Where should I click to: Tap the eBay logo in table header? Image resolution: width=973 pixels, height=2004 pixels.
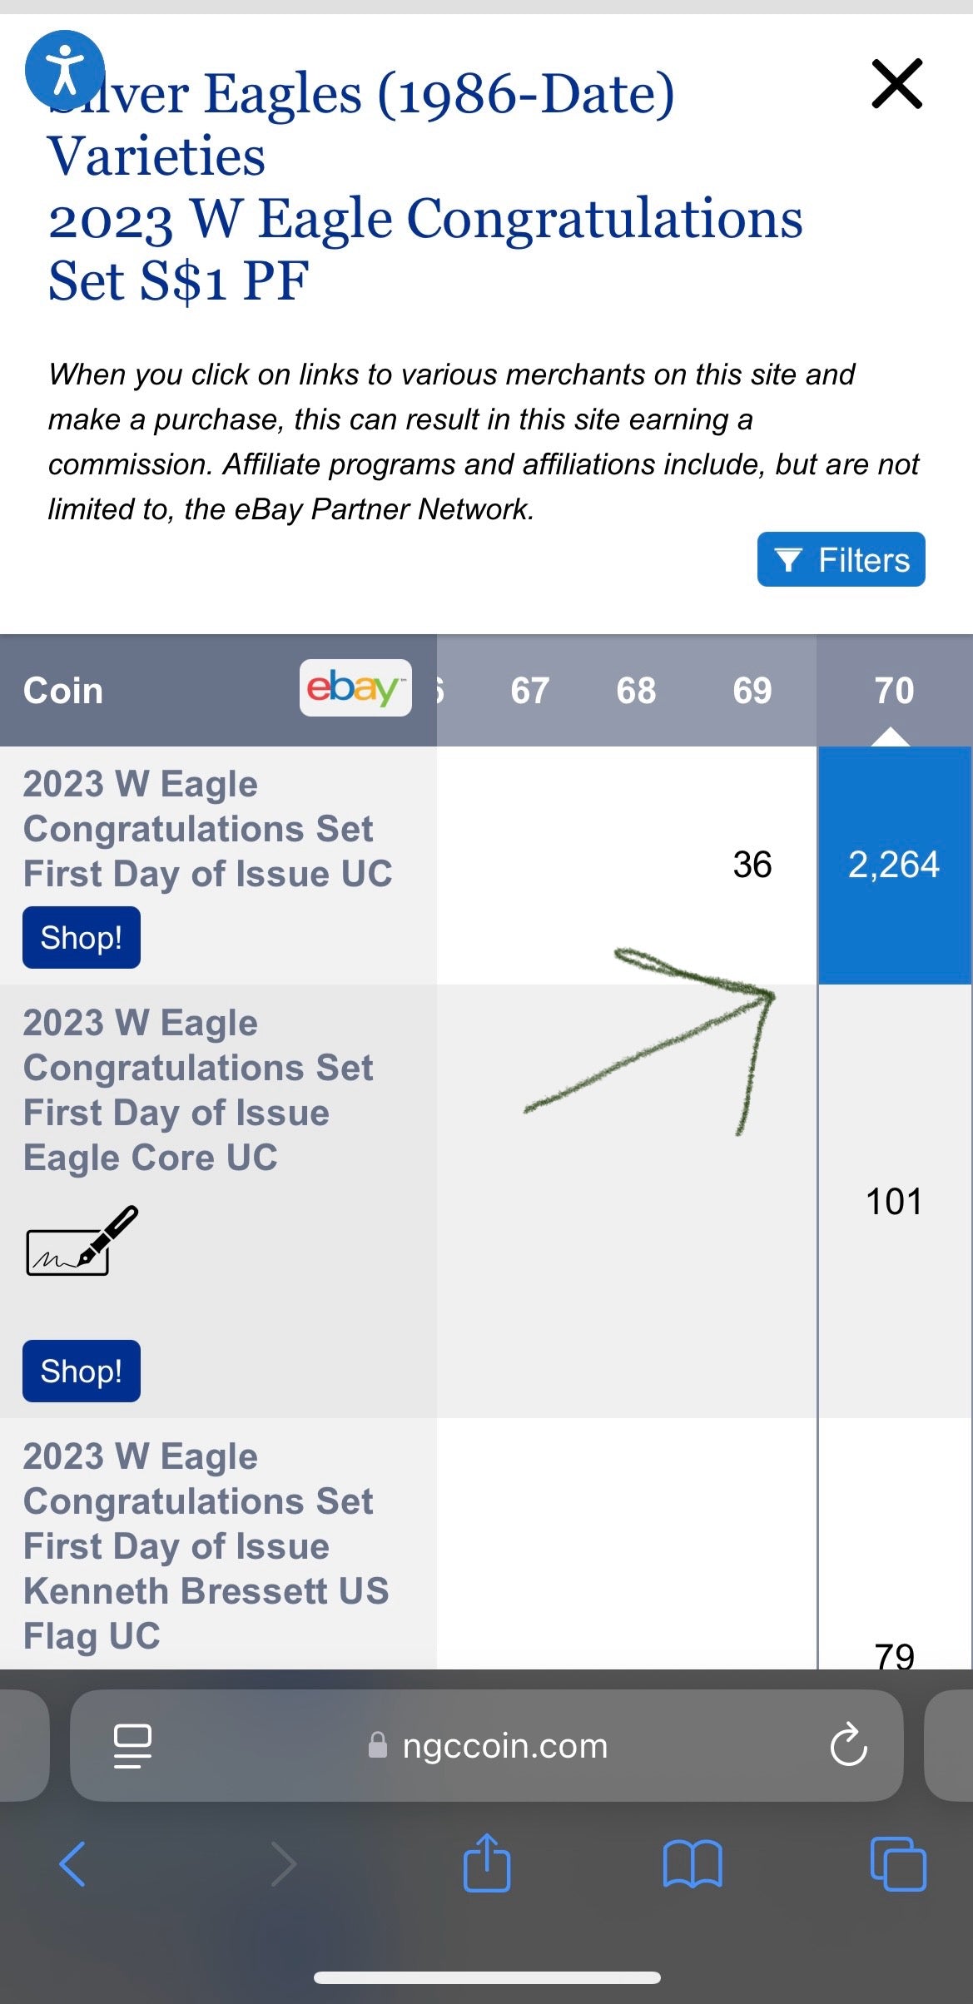(355, 688)
